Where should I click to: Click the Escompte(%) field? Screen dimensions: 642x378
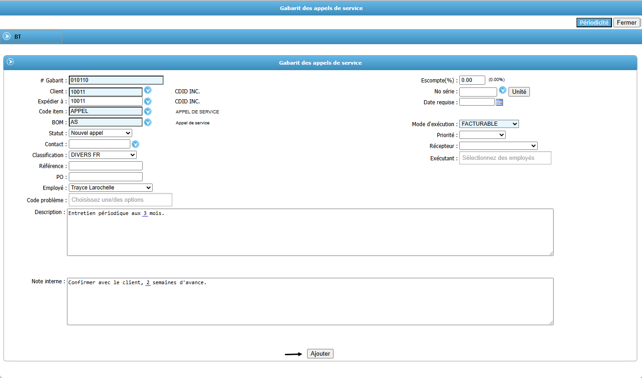(x=472, y=80)
